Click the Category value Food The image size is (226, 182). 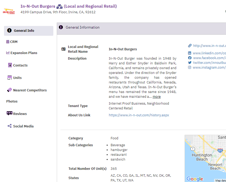click(x=114, y=138)
